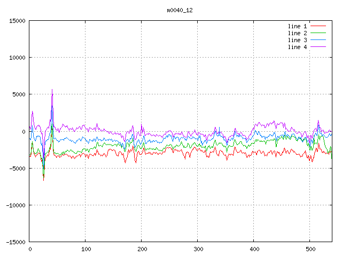Select the 'line 3' legend label
The width and height of the screenshot is (342, 256).
point(298,40)
